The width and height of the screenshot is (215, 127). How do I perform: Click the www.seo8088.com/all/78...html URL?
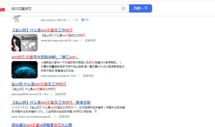click(x=30, y=94)
